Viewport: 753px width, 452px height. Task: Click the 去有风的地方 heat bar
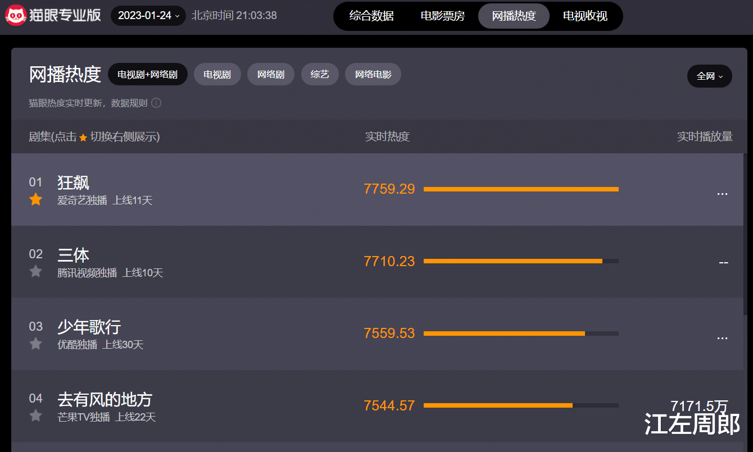point(521,405)
